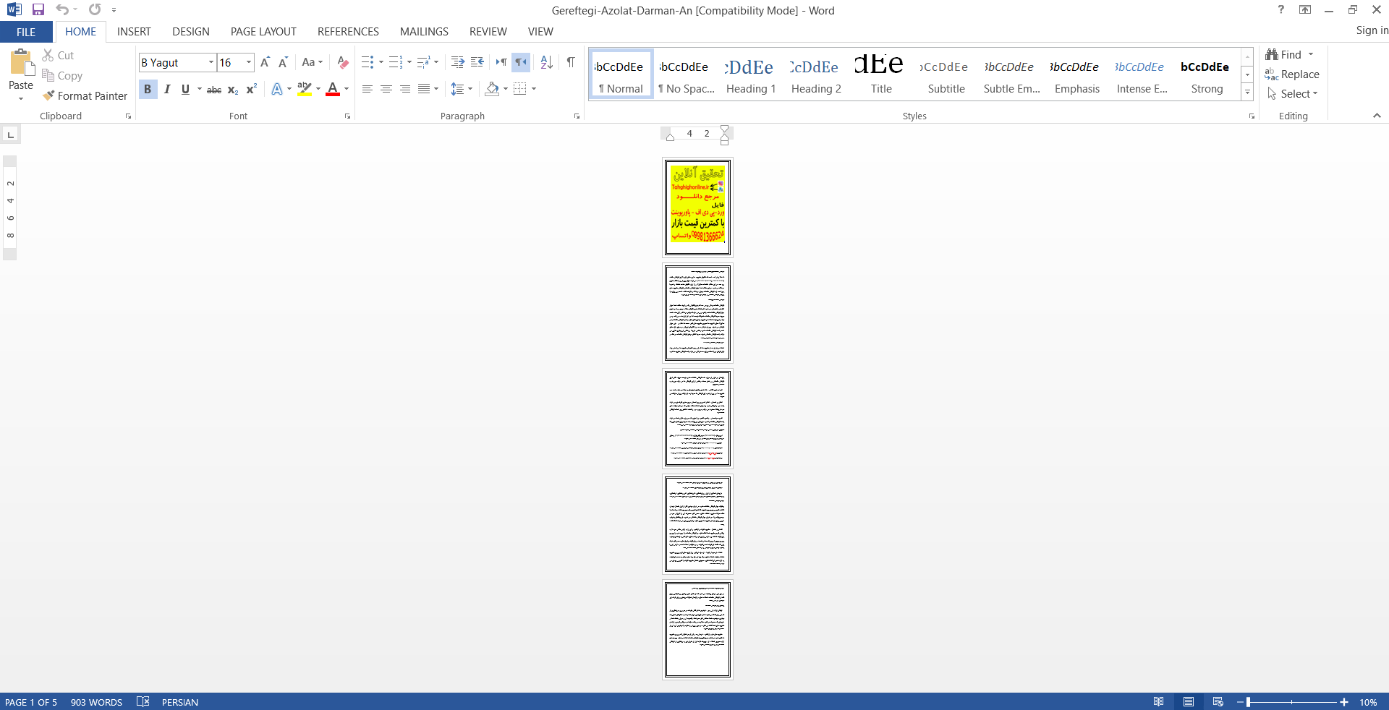Apply the Strong style

click(x=1207, y=75)
